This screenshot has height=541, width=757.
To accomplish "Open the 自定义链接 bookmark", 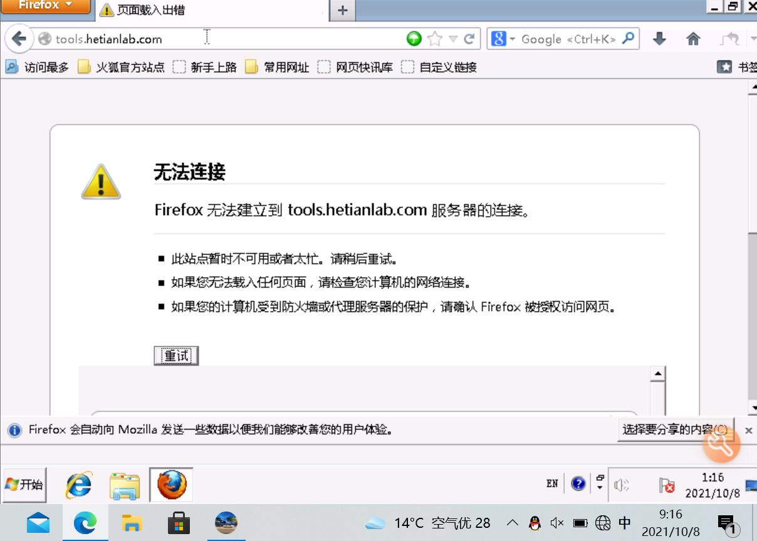I will pyautogui.click(x=439, y=67).
